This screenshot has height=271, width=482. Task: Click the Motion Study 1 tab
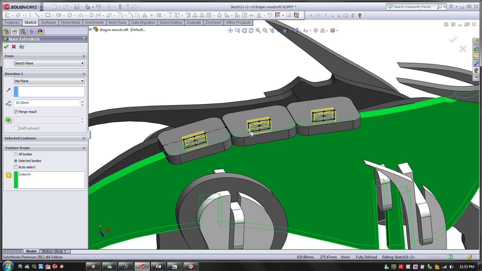(54, 251)
